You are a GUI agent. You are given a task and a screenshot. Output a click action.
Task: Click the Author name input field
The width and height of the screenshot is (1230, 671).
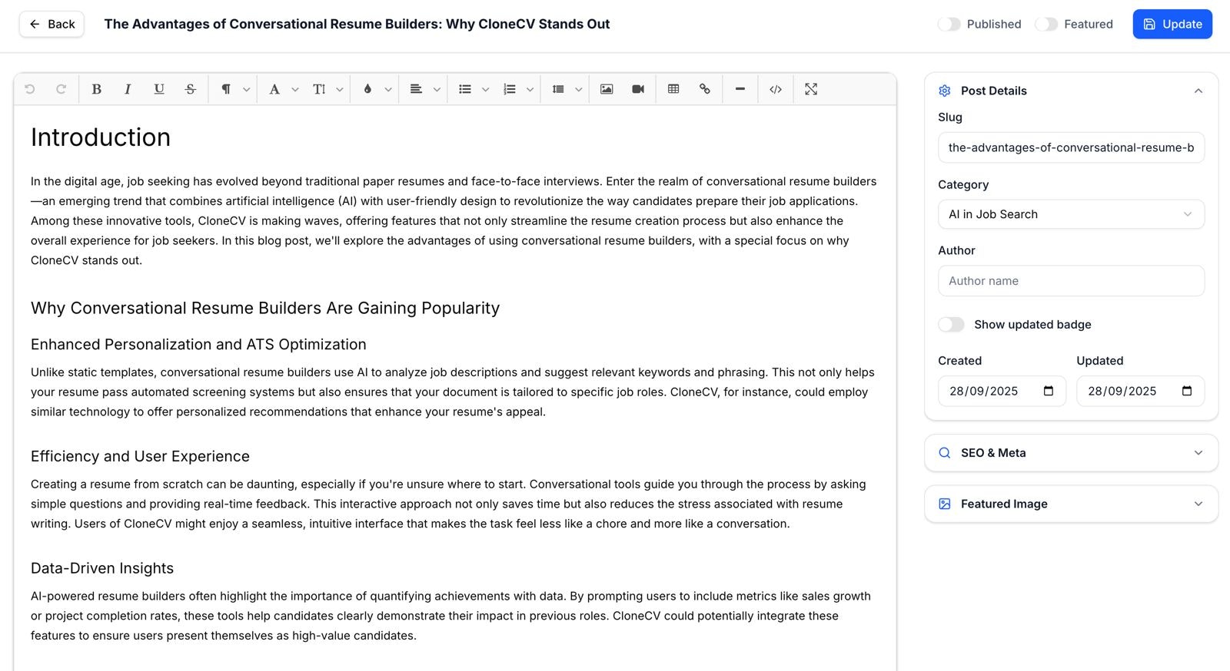pos(1071,281)
